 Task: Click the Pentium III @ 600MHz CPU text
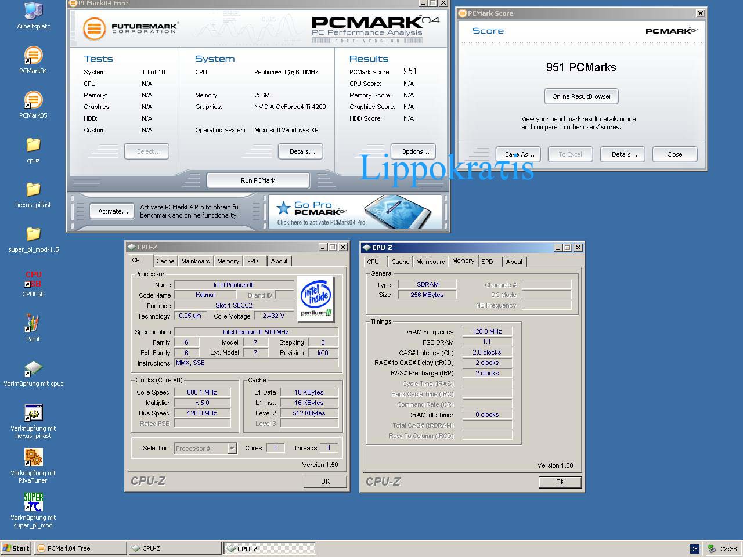click(286, 72)
